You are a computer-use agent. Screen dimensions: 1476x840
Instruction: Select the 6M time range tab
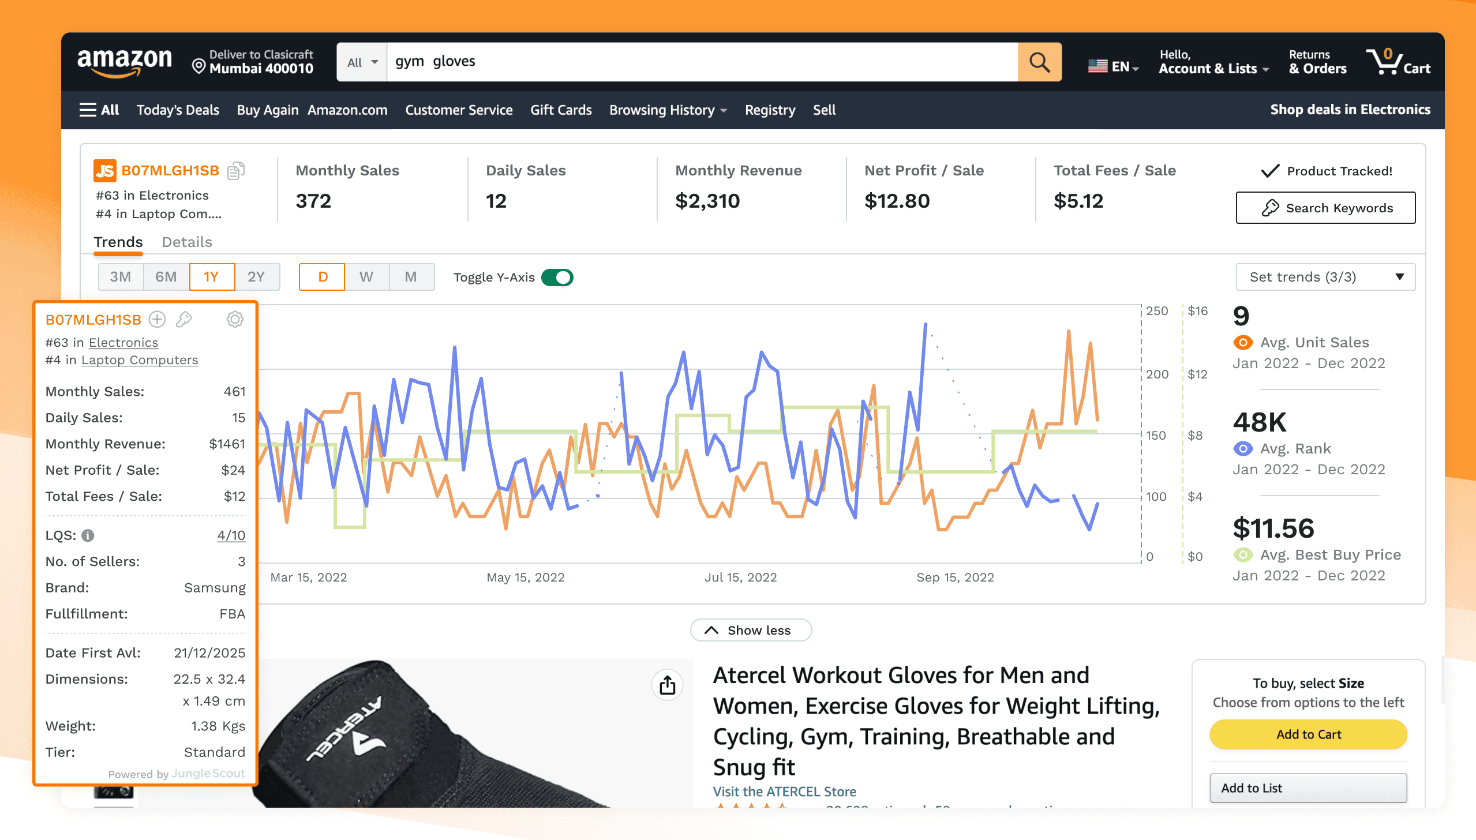pos(166,277)
